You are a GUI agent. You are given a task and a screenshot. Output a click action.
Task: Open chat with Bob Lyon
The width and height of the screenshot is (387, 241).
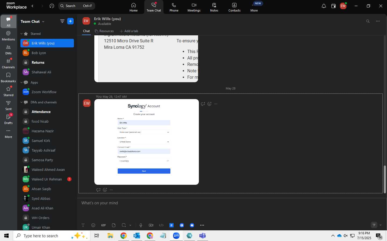[47, 53]
